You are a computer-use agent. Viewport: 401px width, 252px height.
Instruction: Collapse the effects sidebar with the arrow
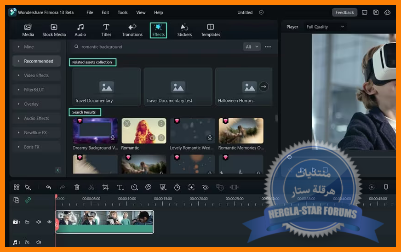point(58,170)
